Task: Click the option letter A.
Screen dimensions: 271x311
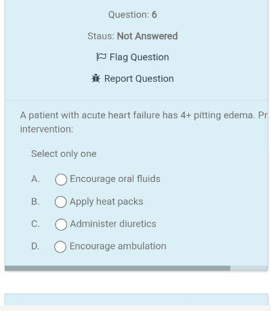Action: (x=35, y=179)
